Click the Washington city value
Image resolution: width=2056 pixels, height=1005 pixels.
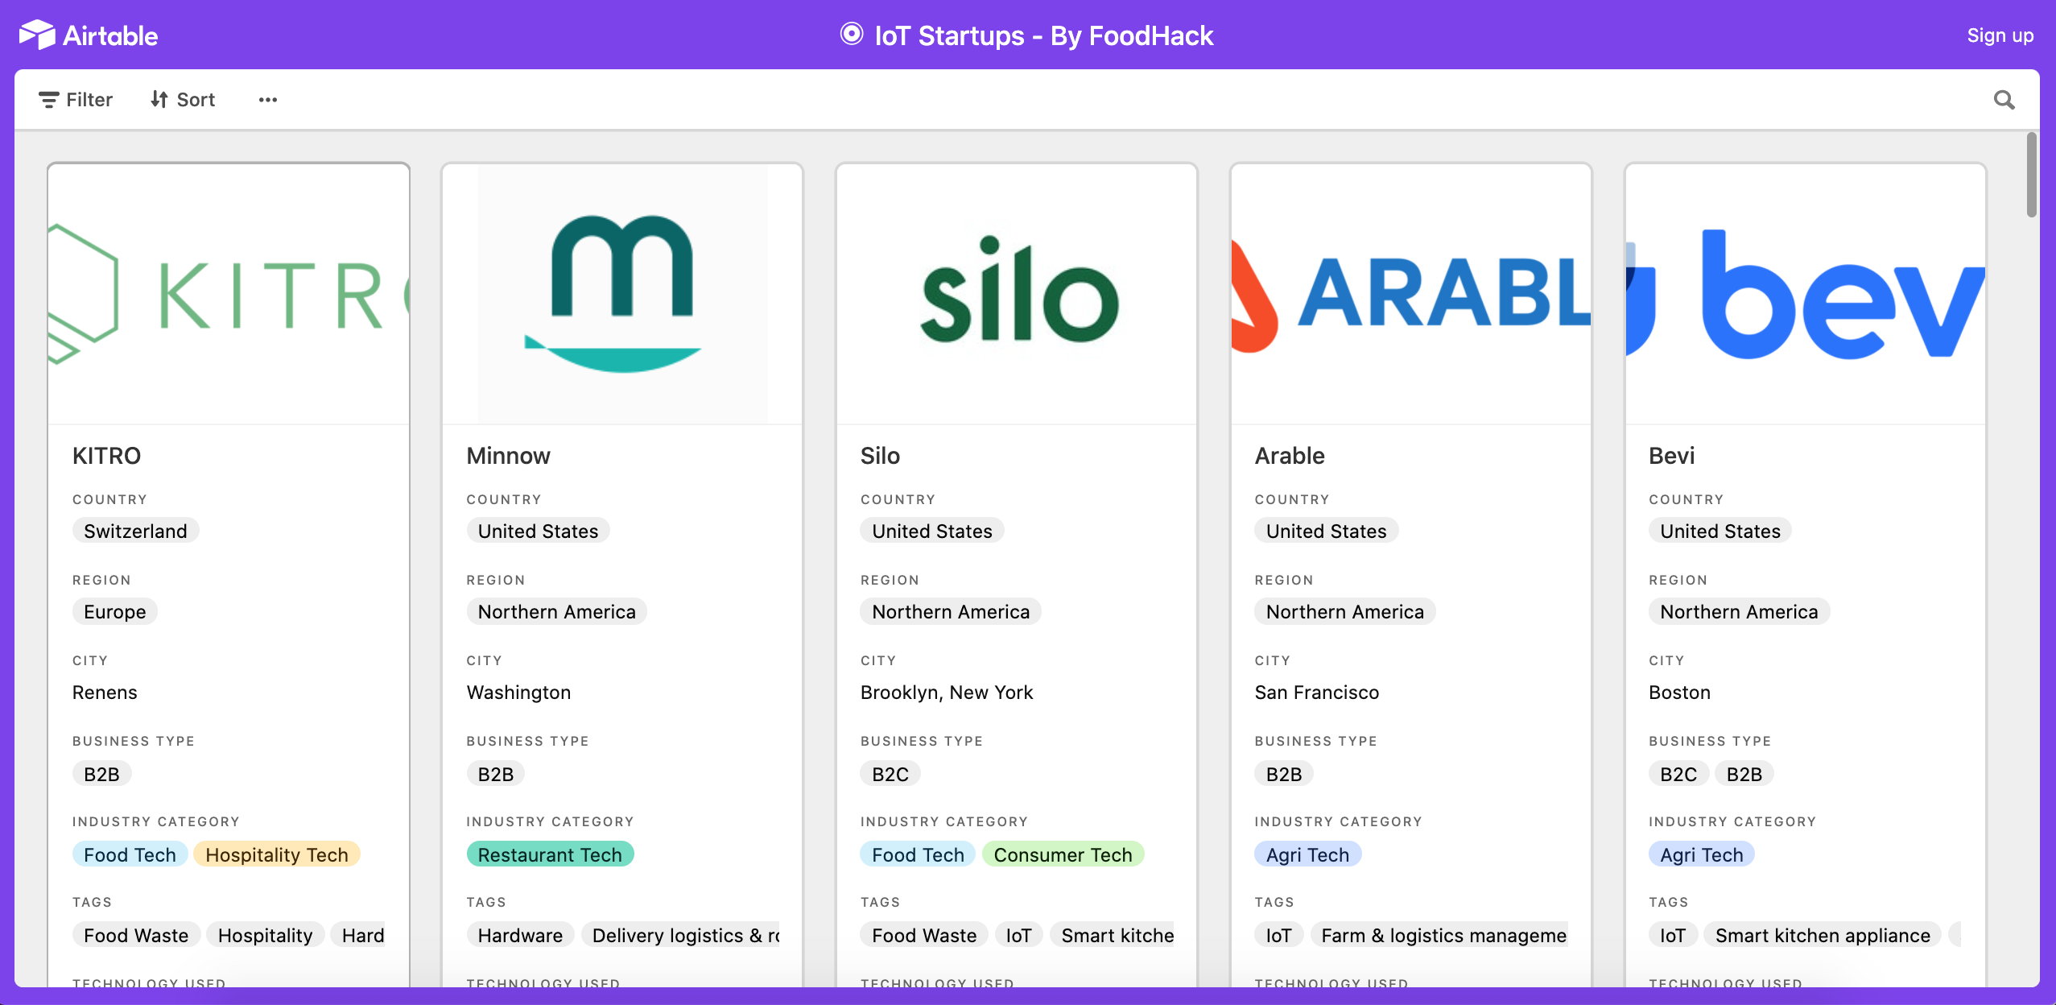(x=518, y=693)
